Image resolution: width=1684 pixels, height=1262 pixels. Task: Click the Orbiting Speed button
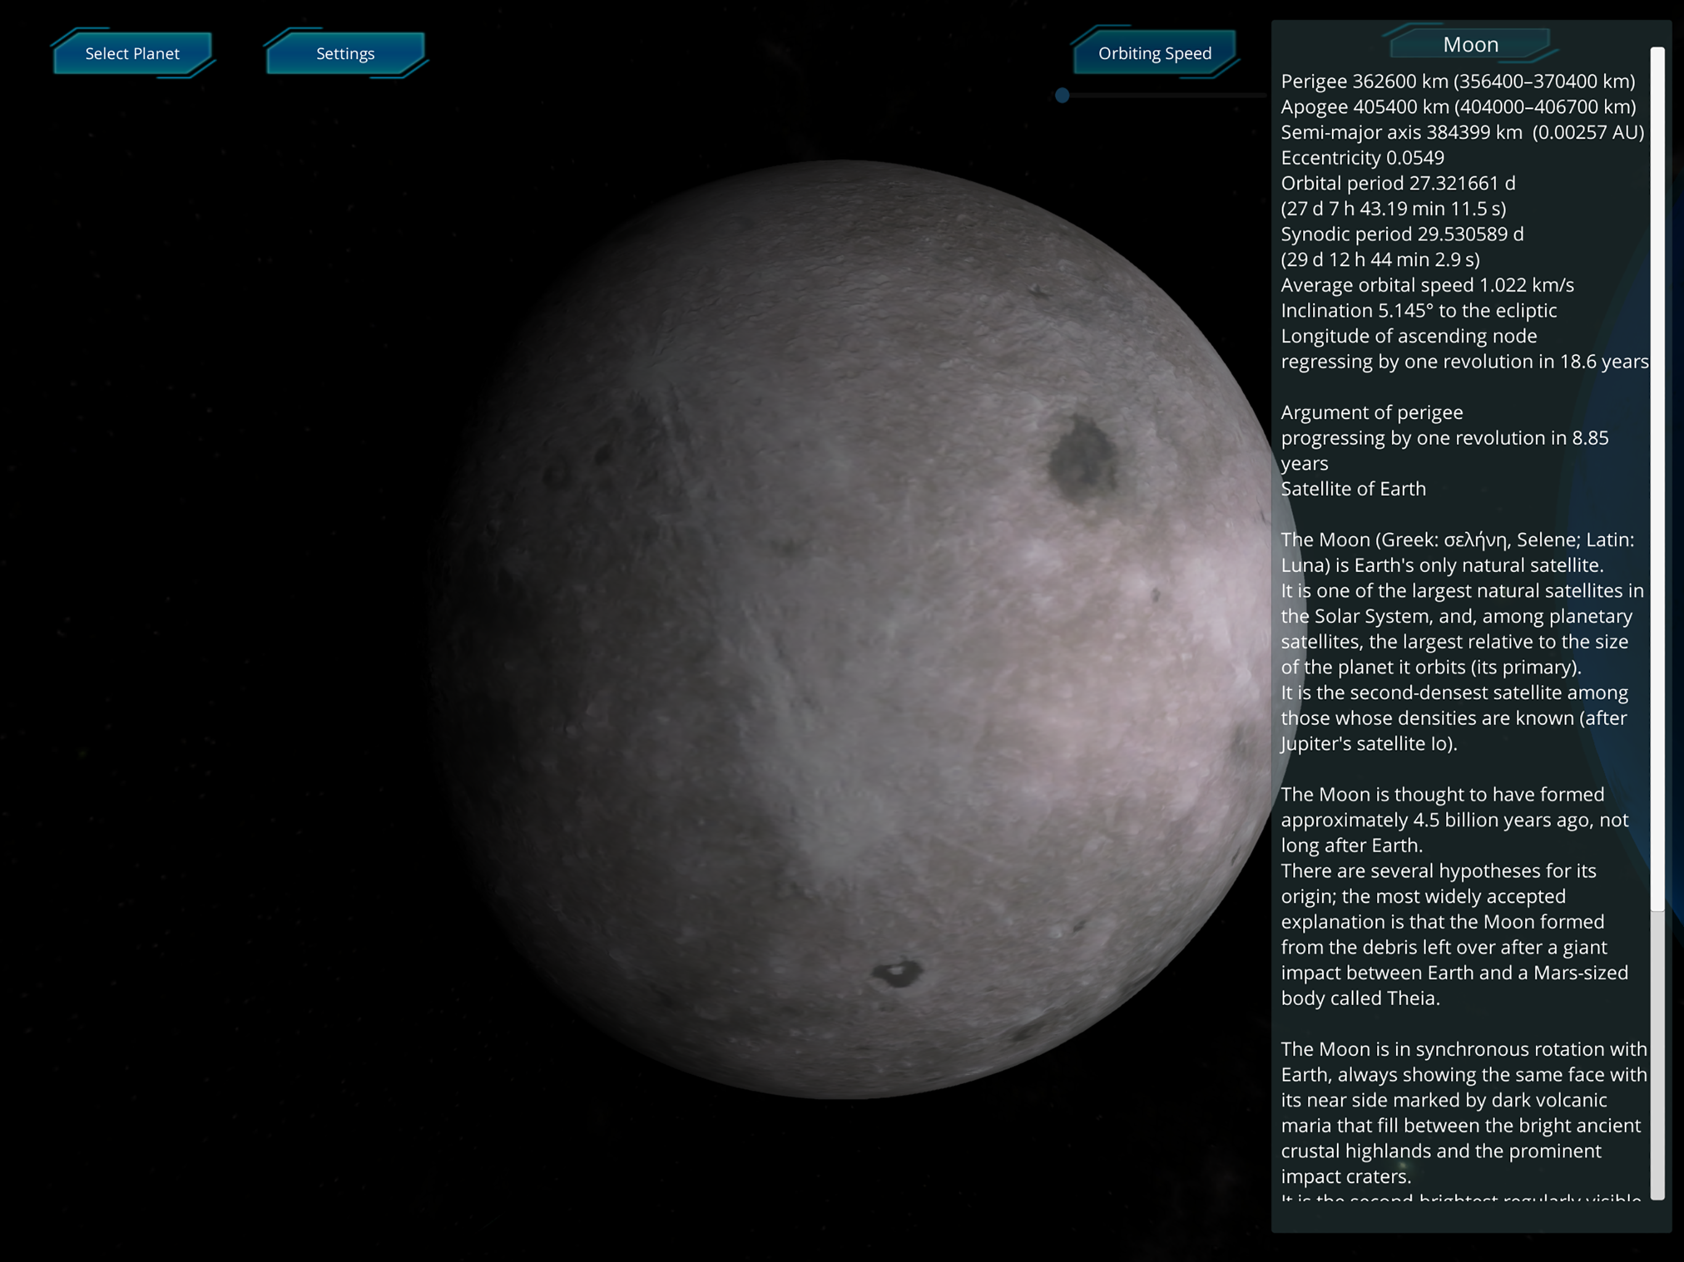pyautogui.click(x=1154, y=53)
